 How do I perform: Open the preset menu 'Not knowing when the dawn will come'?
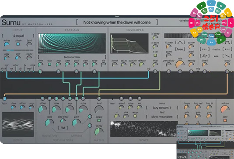click(x=117, y=22)
